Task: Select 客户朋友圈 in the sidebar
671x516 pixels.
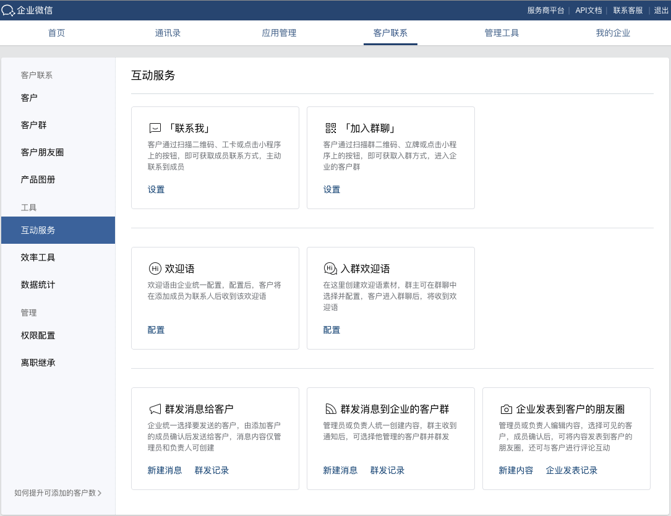Action: (43, 152)
